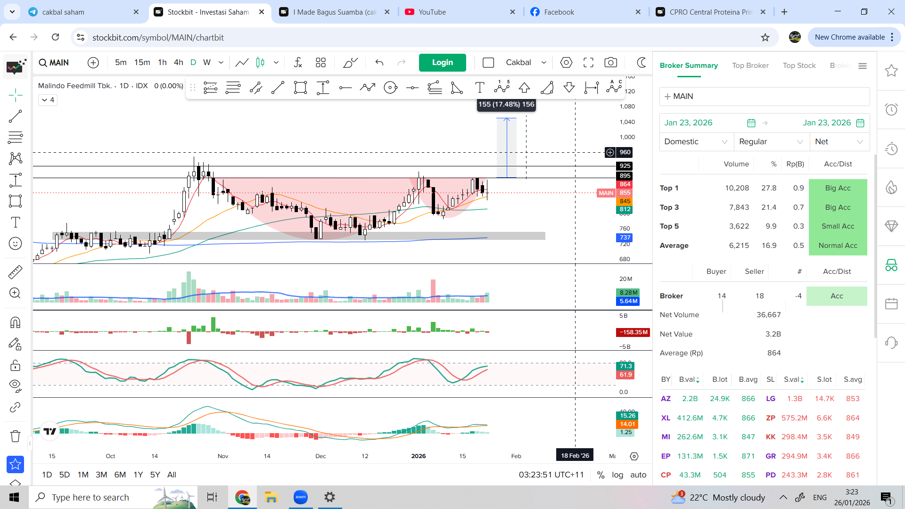This screenshot has width=905, height=509.
Task: Click the green Login button
Action: (x=442, y=62)
